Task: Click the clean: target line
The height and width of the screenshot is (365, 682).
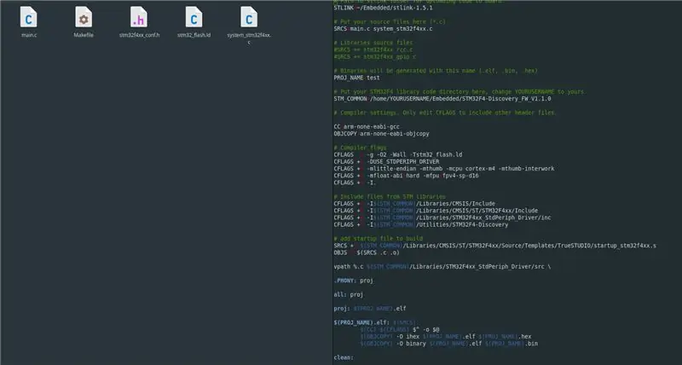Action: (344, 357)
